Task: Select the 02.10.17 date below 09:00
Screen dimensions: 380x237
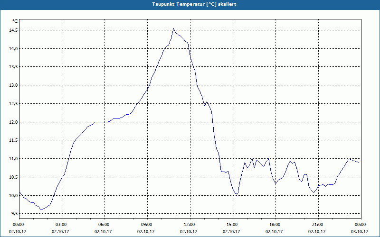Action: [x=146, y=231]
